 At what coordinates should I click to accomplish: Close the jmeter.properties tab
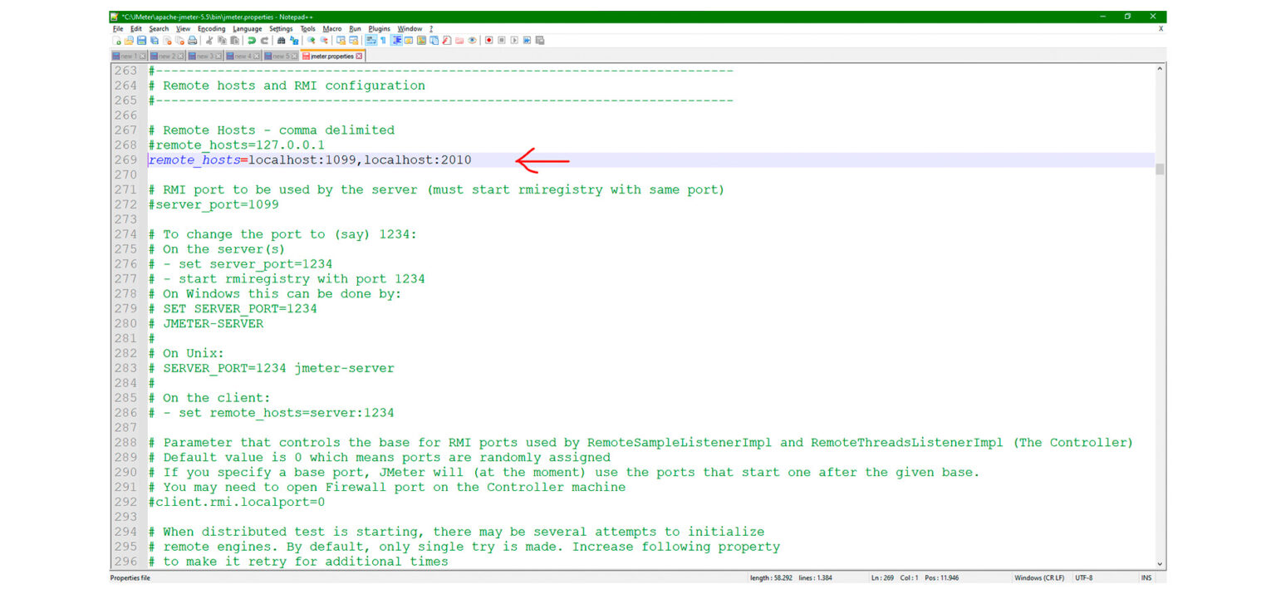click(360, 56)
